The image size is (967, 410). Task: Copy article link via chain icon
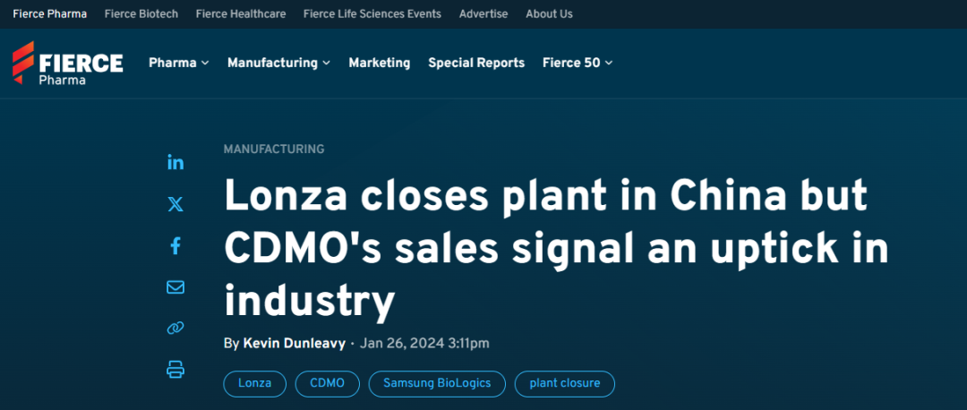coord(175,329)
